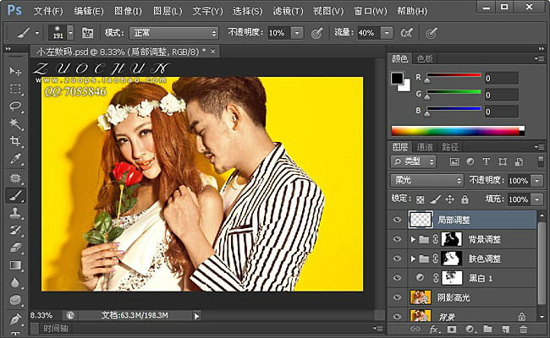Viewport: 550px width, 338px height.
Task: Select the Blur tool
Action: tap(15, 283)
